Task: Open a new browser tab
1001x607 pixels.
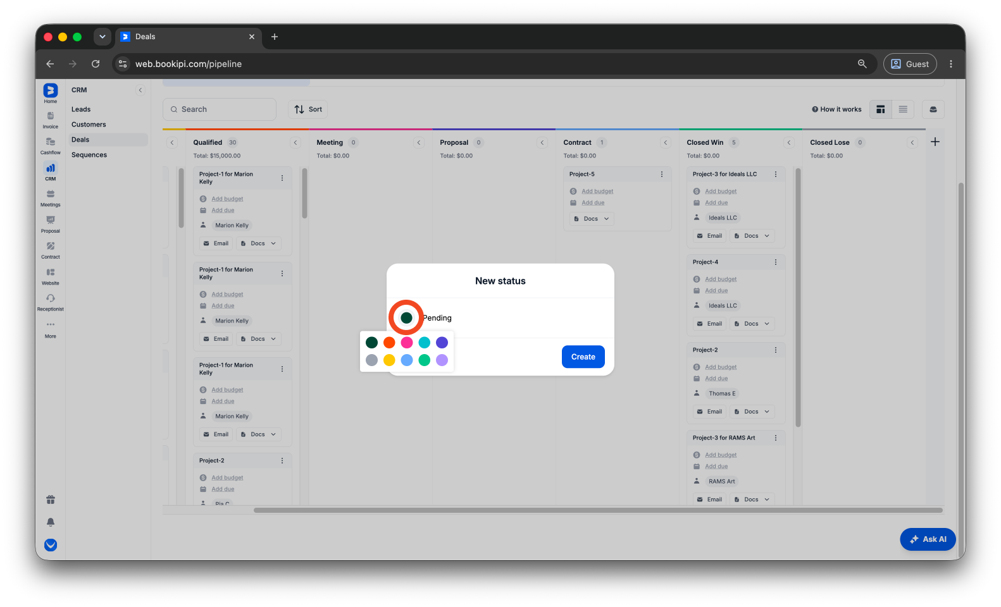Action: pos(275,37)
